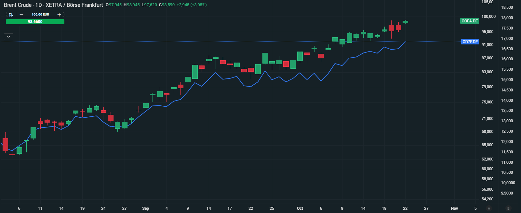Click the 54,200 level on inner price scale

[488, 199]
